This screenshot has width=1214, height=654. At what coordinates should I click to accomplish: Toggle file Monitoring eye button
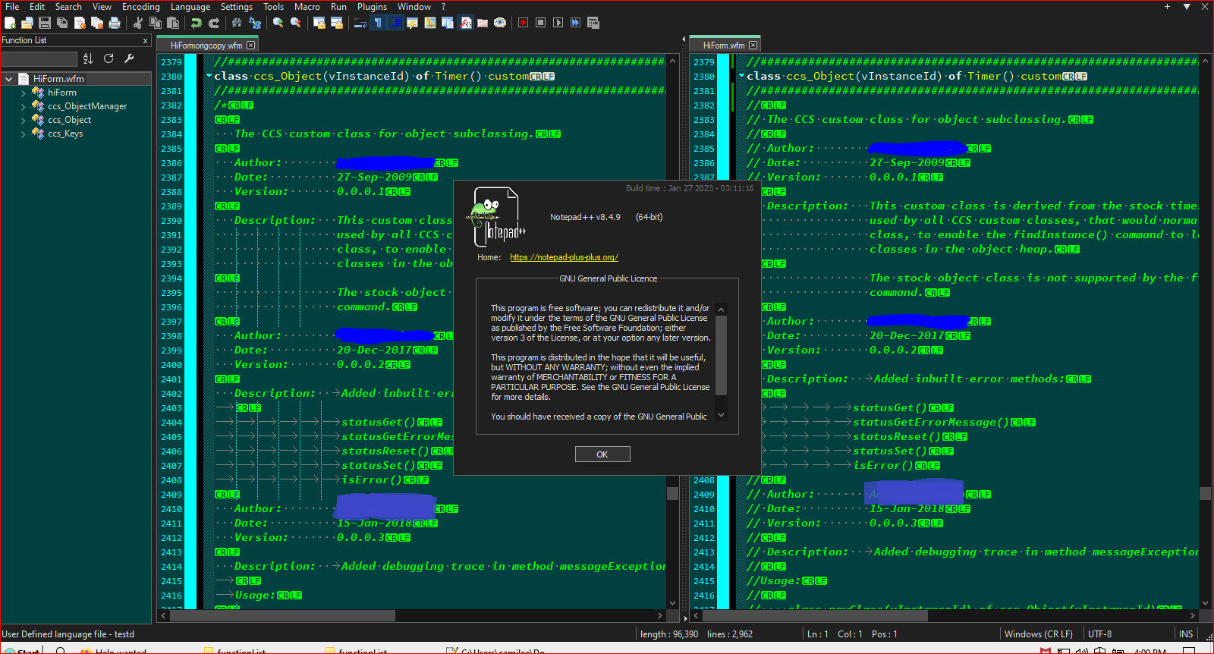point(500,23)
